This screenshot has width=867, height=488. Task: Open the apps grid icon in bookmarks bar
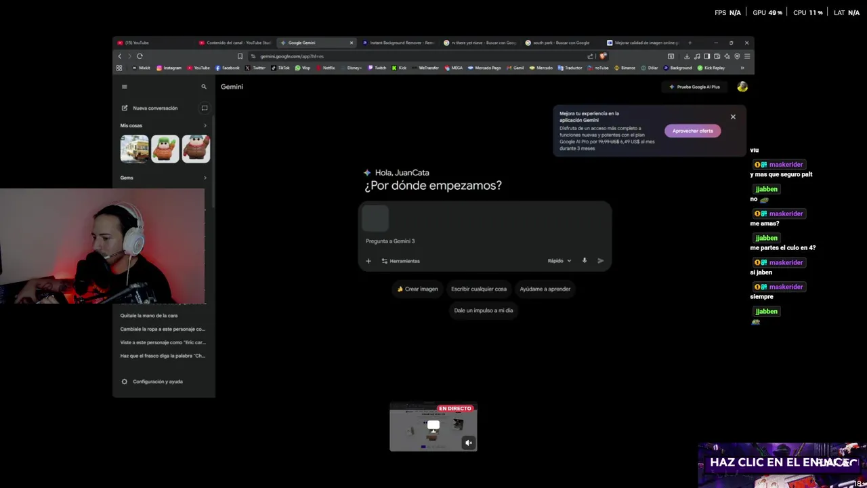[x=119, y=68]
